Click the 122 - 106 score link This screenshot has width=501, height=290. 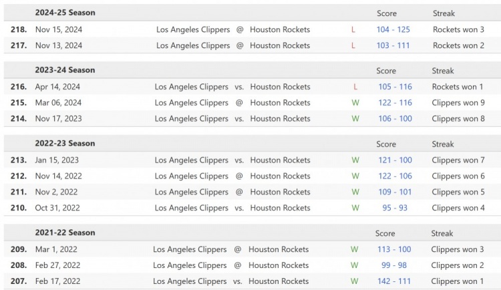pyautogui.click(x=395, y=176)
